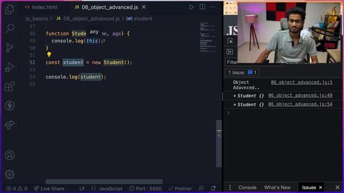Image resolution: width=344 pixels, height=193 pixels.
Task: Open the notifications bell in status bar
Action: click(x=213, y=188)
